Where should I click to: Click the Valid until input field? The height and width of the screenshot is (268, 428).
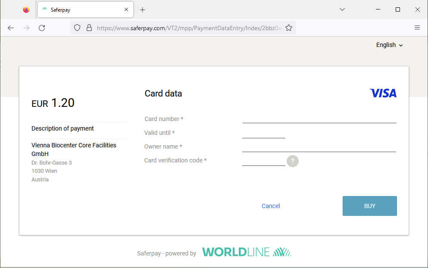click(264, 133)
